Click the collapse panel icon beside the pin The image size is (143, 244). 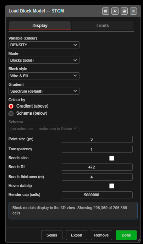point(124,11)
